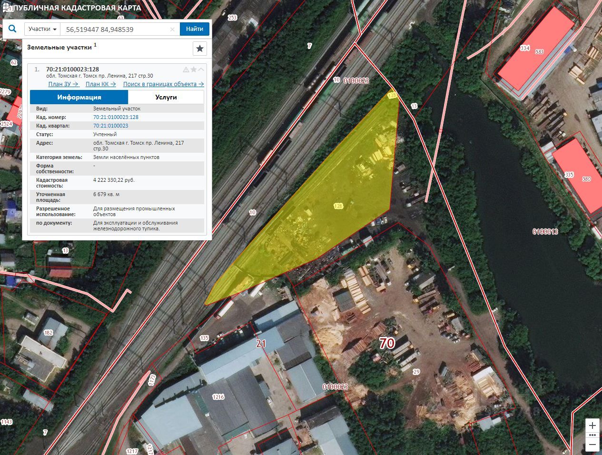Open favorites with the star button
Viewport: 602px width, 455px height.
click(200, 49)
